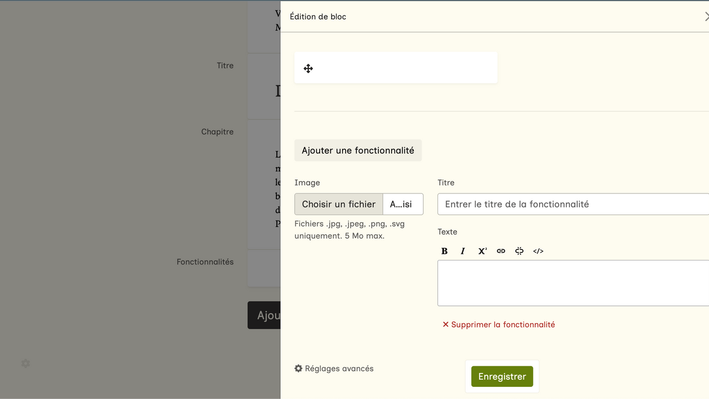Focus the feature title input field

(573, 204)
